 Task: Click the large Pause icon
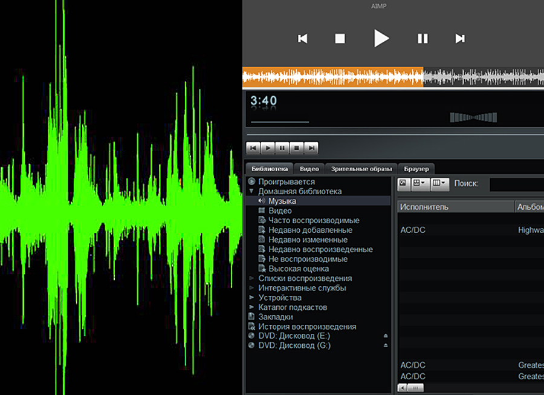point(423,39)
